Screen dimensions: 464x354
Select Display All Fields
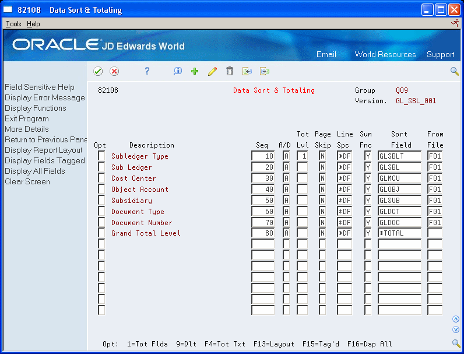[35, 171]
